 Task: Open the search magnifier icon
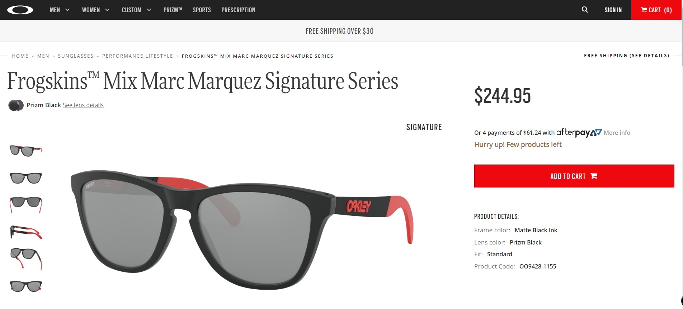click(x=585, y=10)
